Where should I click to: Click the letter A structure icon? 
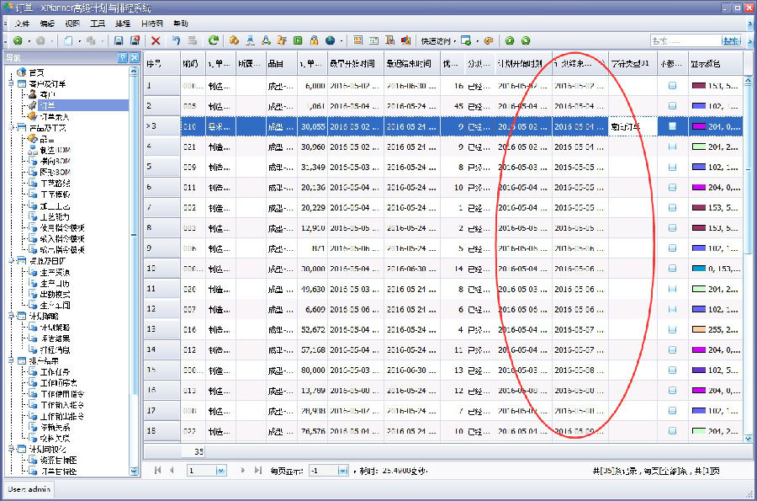point(266,41)
